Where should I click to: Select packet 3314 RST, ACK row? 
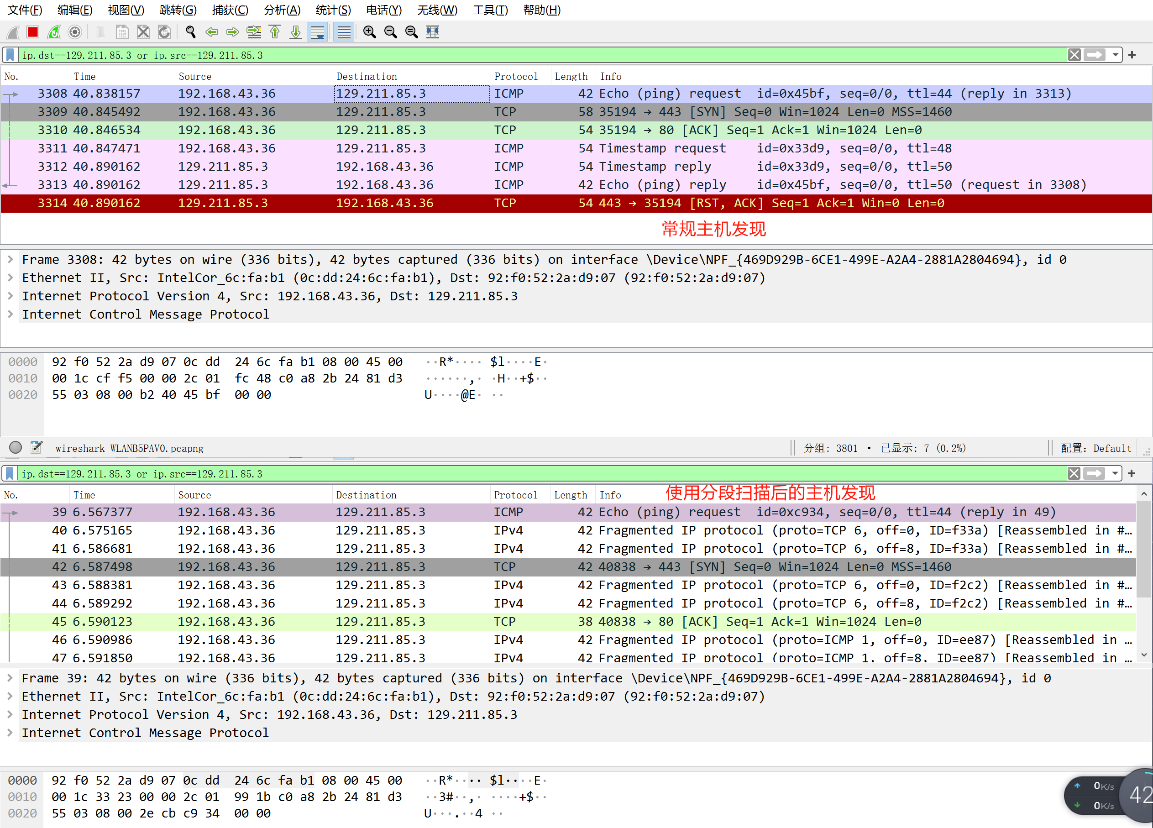(x=508, y=203)
